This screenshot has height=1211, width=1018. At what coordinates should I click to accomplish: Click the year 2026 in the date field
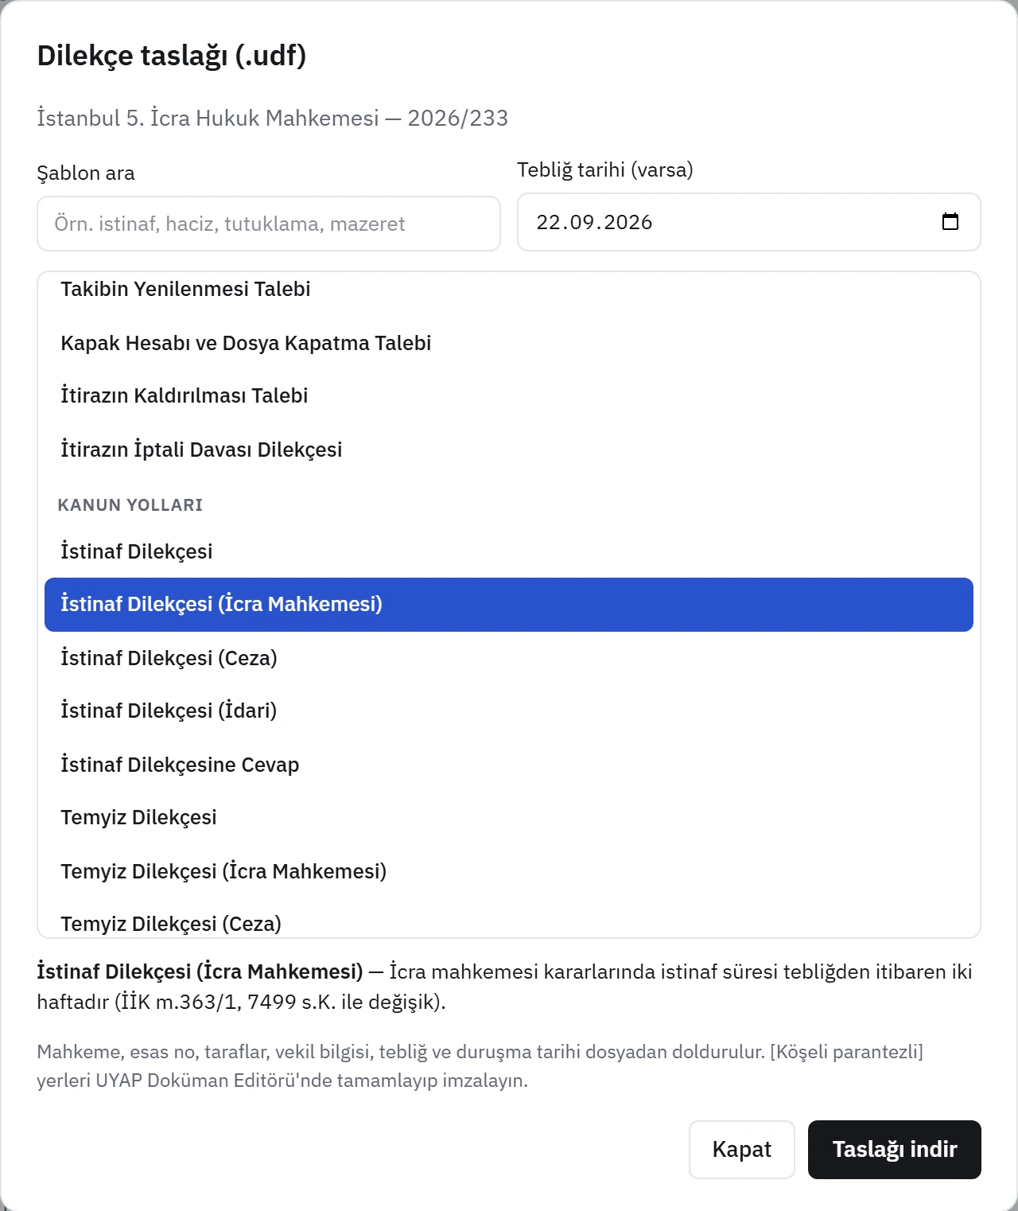(628, 222)
